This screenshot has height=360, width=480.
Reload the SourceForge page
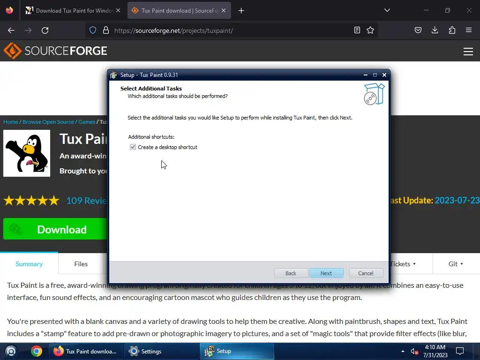(45, 30)
